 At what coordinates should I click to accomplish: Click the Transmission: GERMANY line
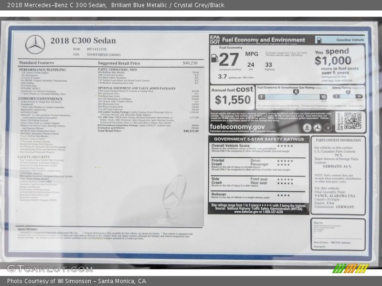[334, 207]
